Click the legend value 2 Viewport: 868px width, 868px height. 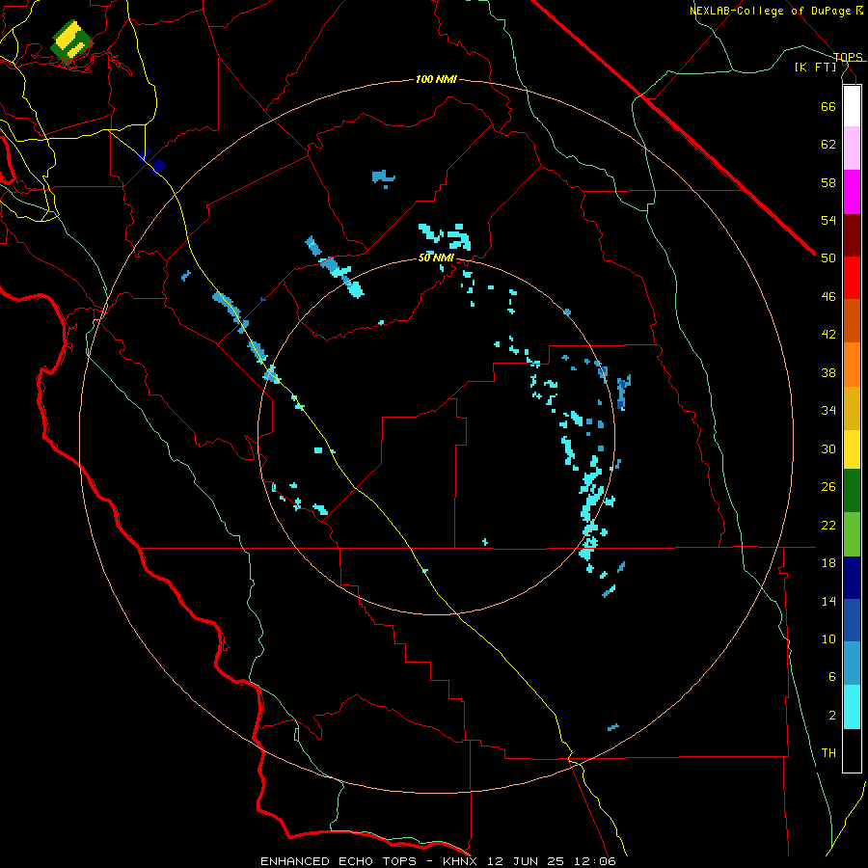(x=832, y=716)
